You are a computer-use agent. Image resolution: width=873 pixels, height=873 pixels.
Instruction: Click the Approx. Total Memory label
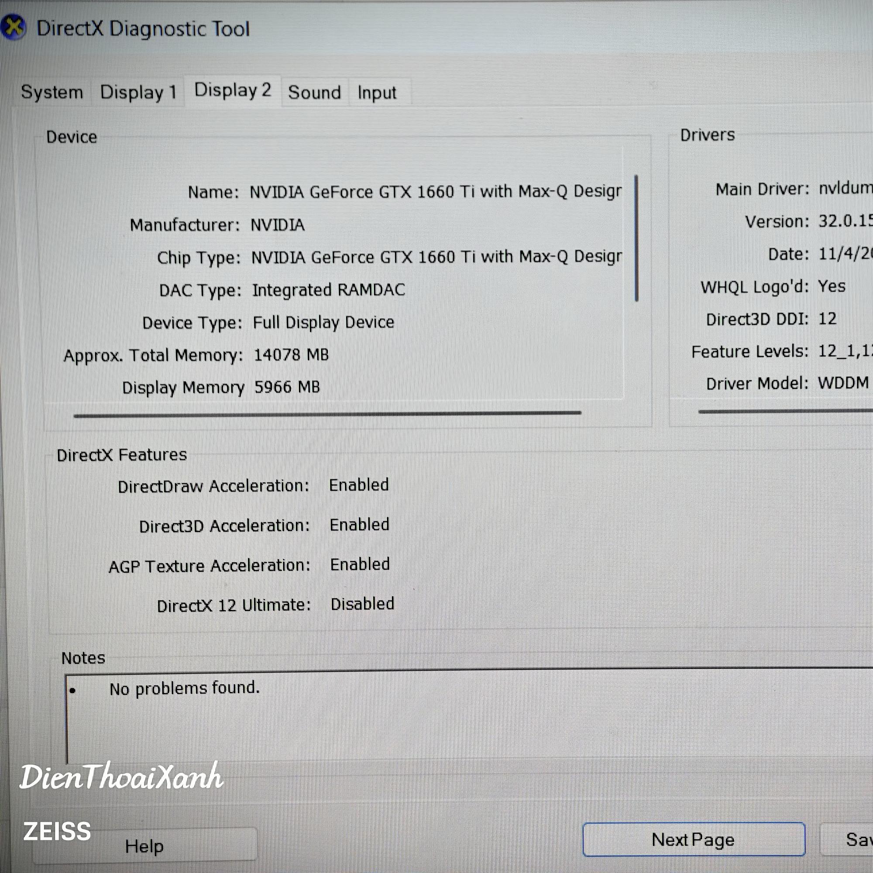click(x=153, y=356)
